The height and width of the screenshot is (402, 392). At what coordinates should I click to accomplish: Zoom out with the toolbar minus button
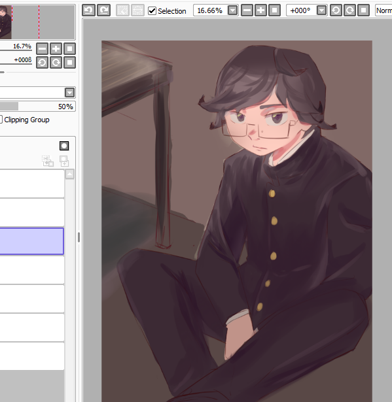(247, 10)
